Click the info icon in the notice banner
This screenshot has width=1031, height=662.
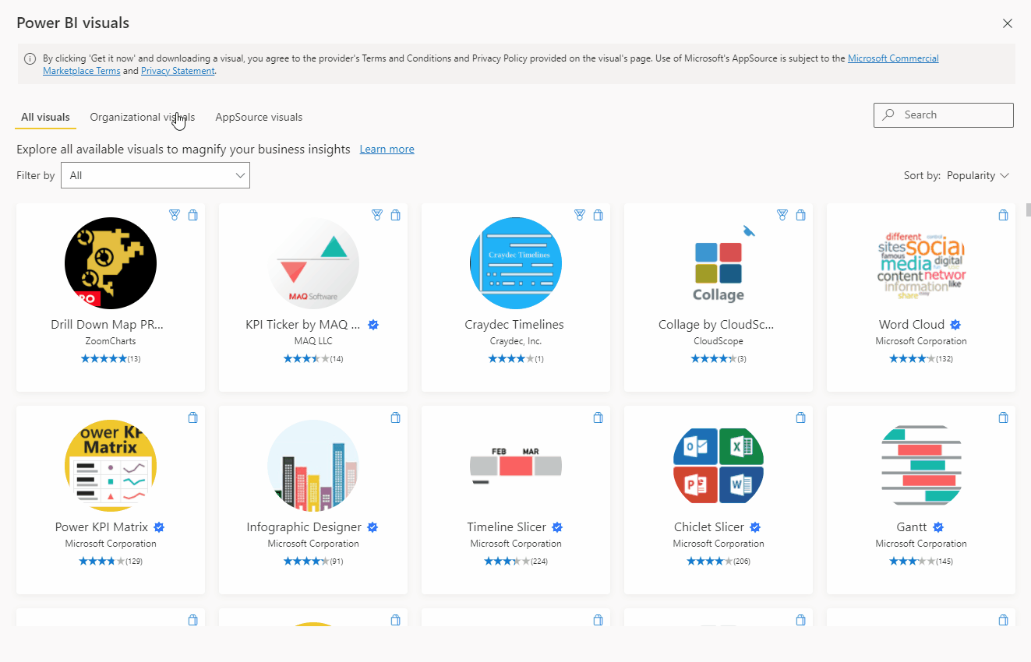point(30,58)
